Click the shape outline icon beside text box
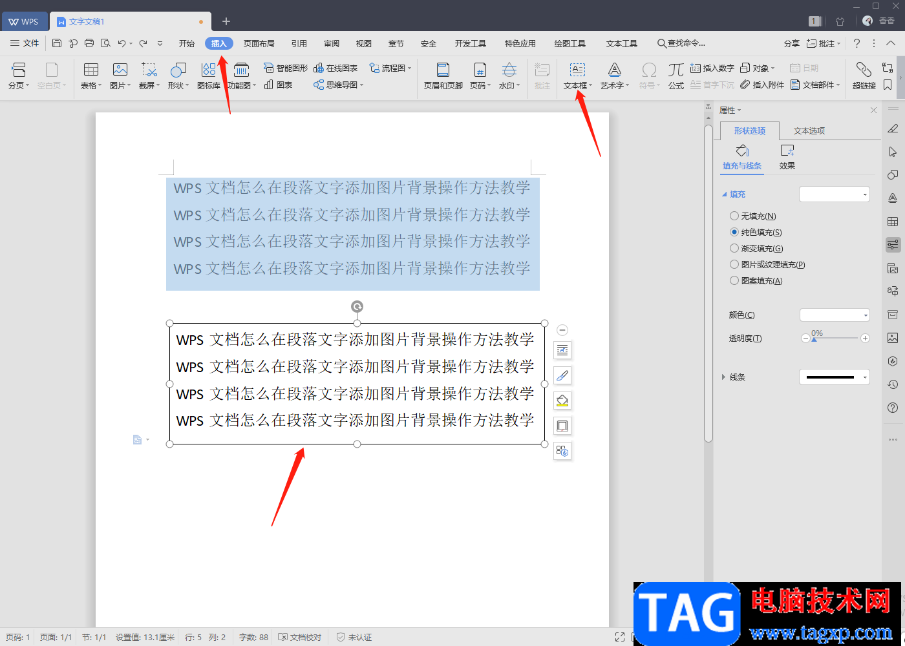The height and width of the screenshot is (646, 905). (x=562, y=426)
